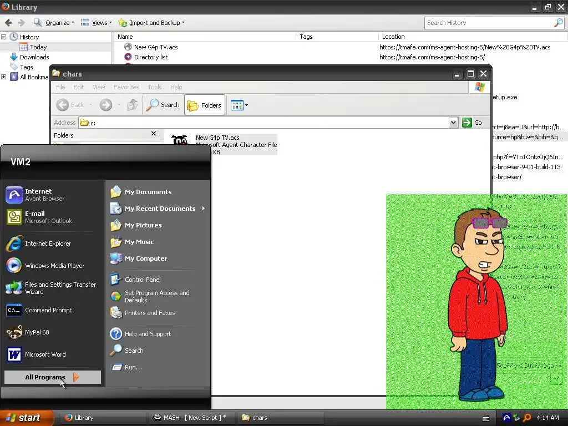The height and width of the screenshot is (426, 568).
Task: Launch Windows Media Player
Action: (45, 266)
